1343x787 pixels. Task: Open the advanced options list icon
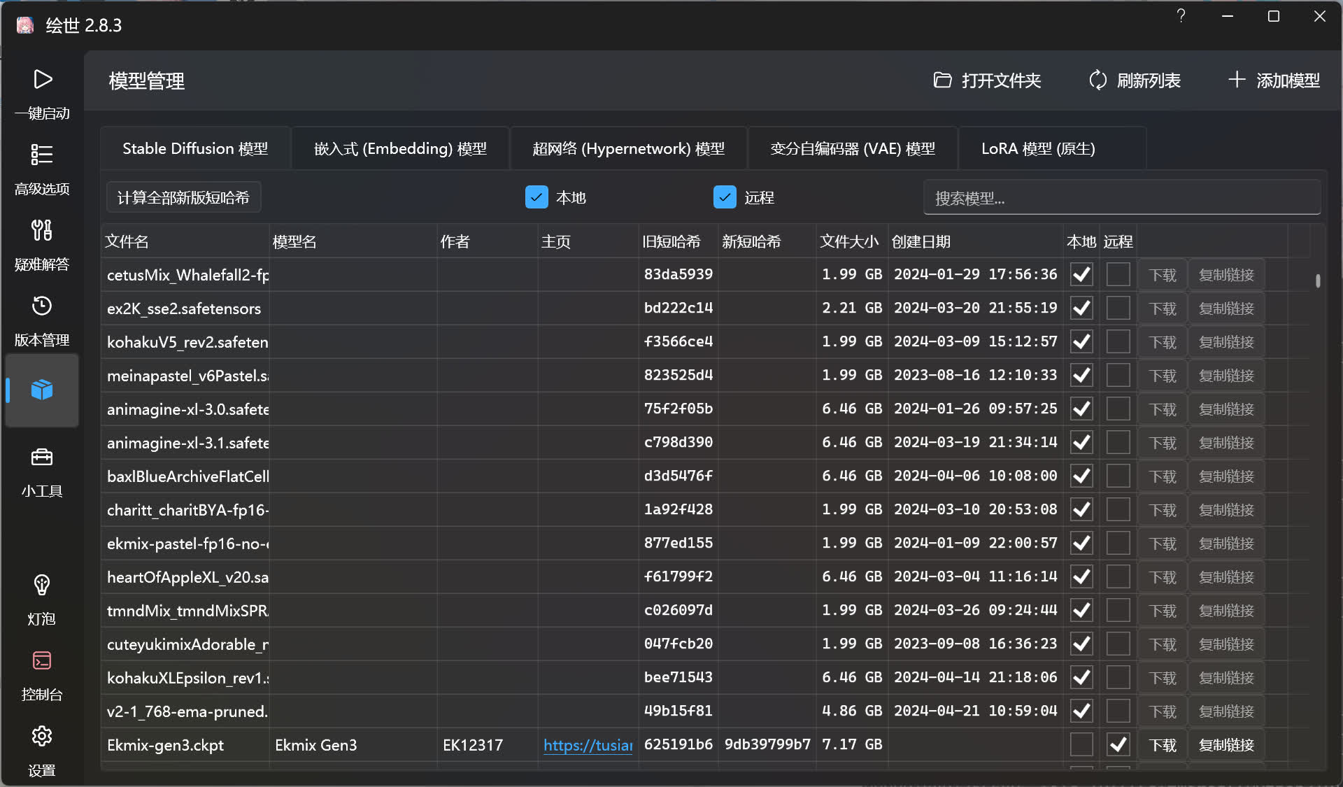[42, 155]
